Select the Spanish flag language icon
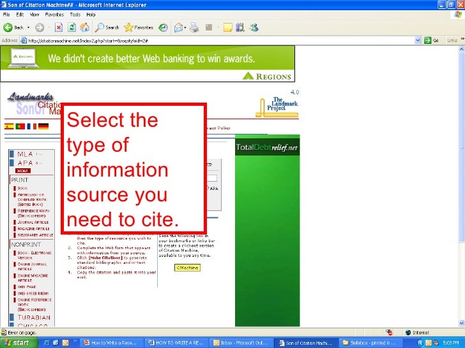 (9, 126)
